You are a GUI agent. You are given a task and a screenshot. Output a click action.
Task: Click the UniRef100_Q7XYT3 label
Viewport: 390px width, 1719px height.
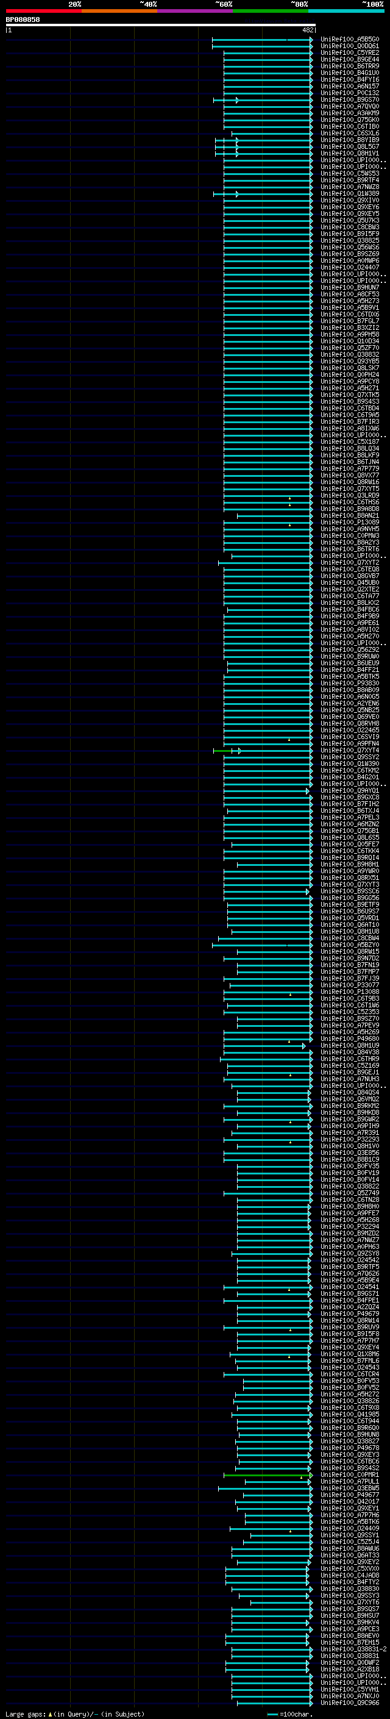click(349, 884)
